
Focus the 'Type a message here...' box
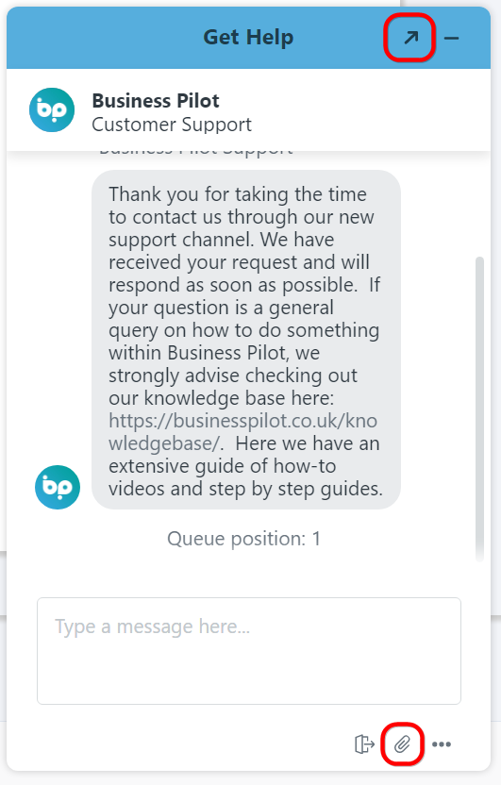click(x=249, y=651)
